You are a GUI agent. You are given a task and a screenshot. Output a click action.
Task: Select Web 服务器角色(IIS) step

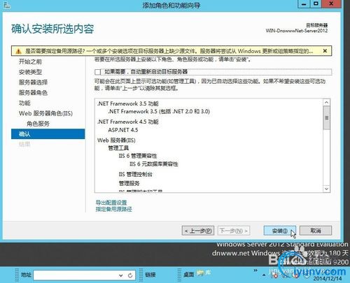point(45,113)
